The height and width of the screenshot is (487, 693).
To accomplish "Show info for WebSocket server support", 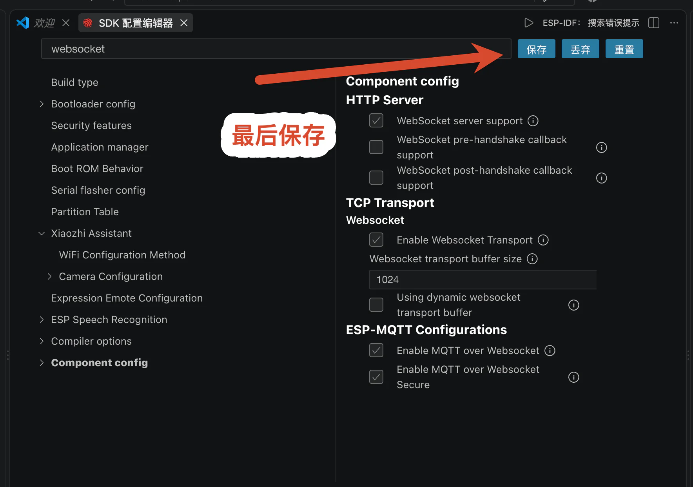I will [x=533, y=121].
